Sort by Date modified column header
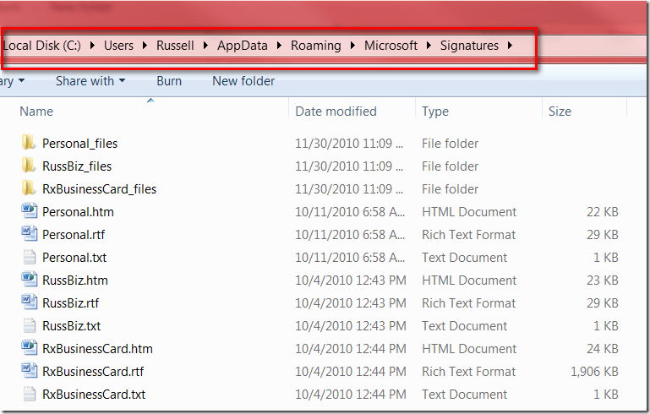 (336, 112)
